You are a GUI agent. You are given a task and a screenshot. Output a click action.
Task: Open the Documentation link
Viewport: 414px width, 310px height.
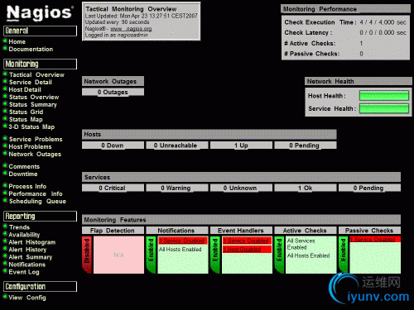[31, 49]
